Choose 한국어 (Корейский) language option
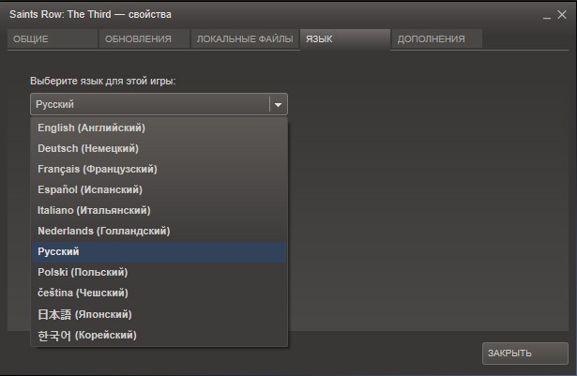 (x=87, y=335)
